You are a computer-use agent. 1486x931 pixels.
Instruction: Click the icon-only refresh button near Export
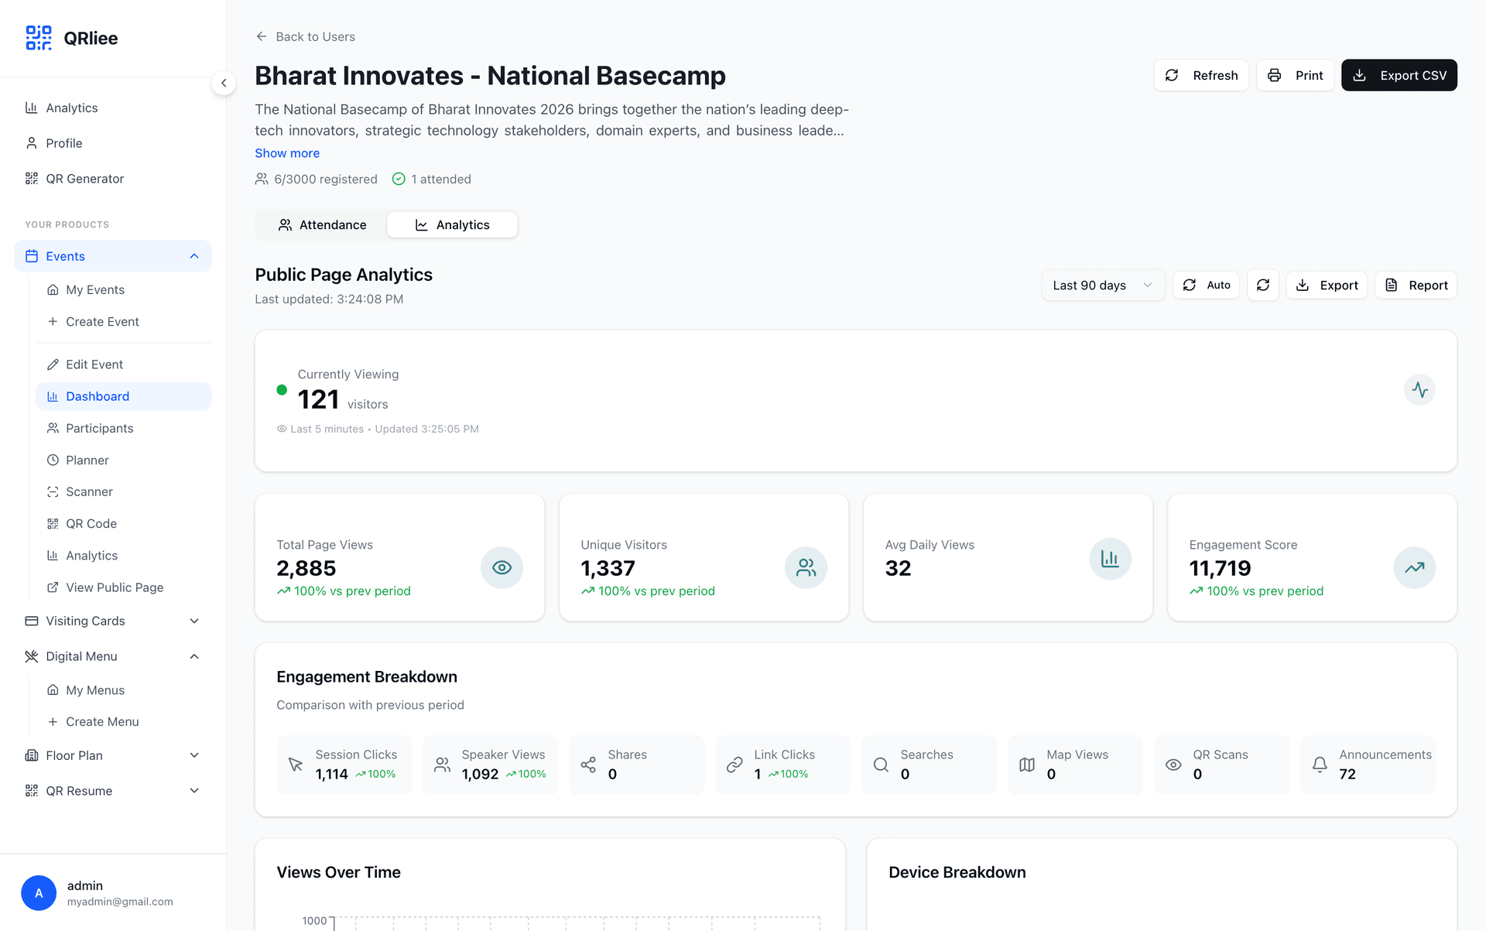click(x=1262, y=286)
